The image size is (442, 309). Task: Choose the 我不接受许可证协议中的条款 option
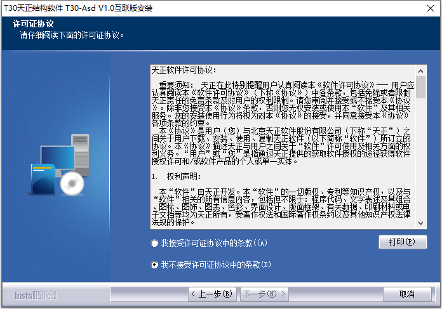point(154,265)
